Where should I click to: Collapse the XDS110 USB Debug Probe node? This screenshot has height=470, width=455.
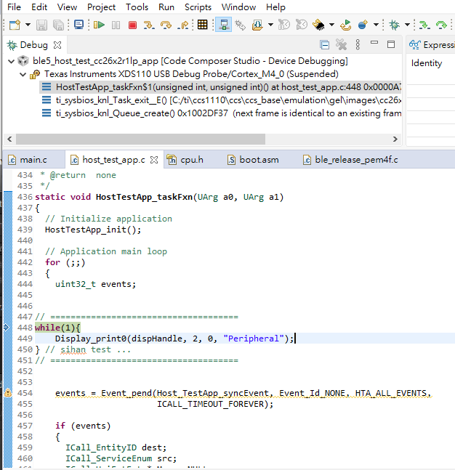[x=23, y=74]
